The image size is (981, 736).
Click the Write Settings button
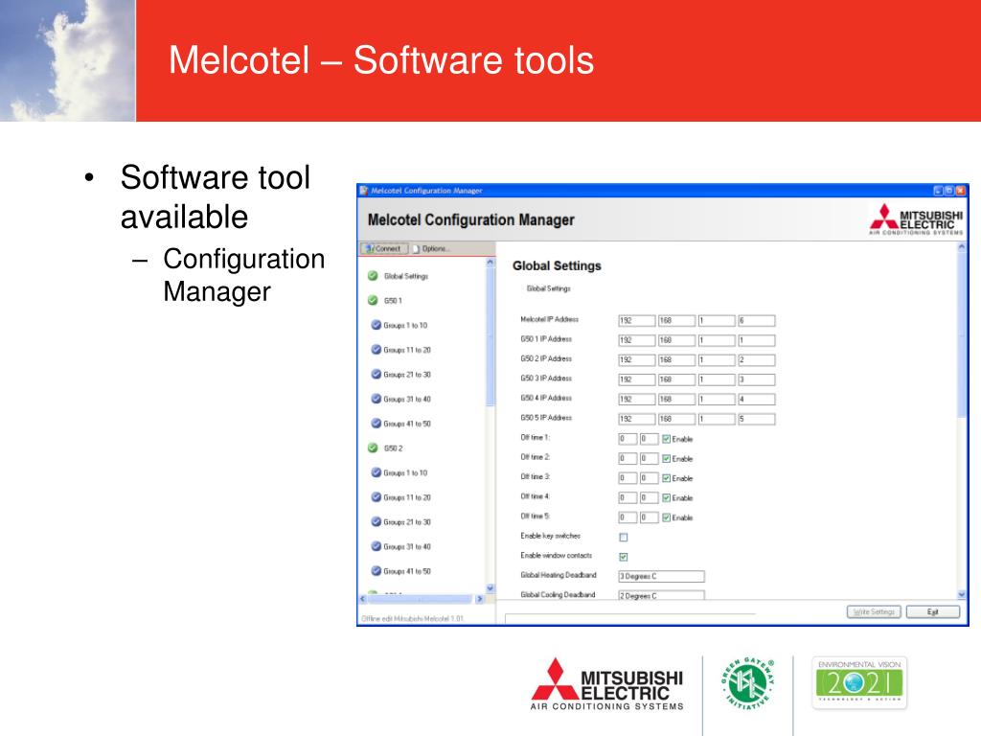click(x=874, y=612)
